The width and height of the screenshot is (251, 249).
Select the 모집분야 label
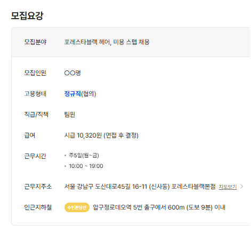[35, 42]
